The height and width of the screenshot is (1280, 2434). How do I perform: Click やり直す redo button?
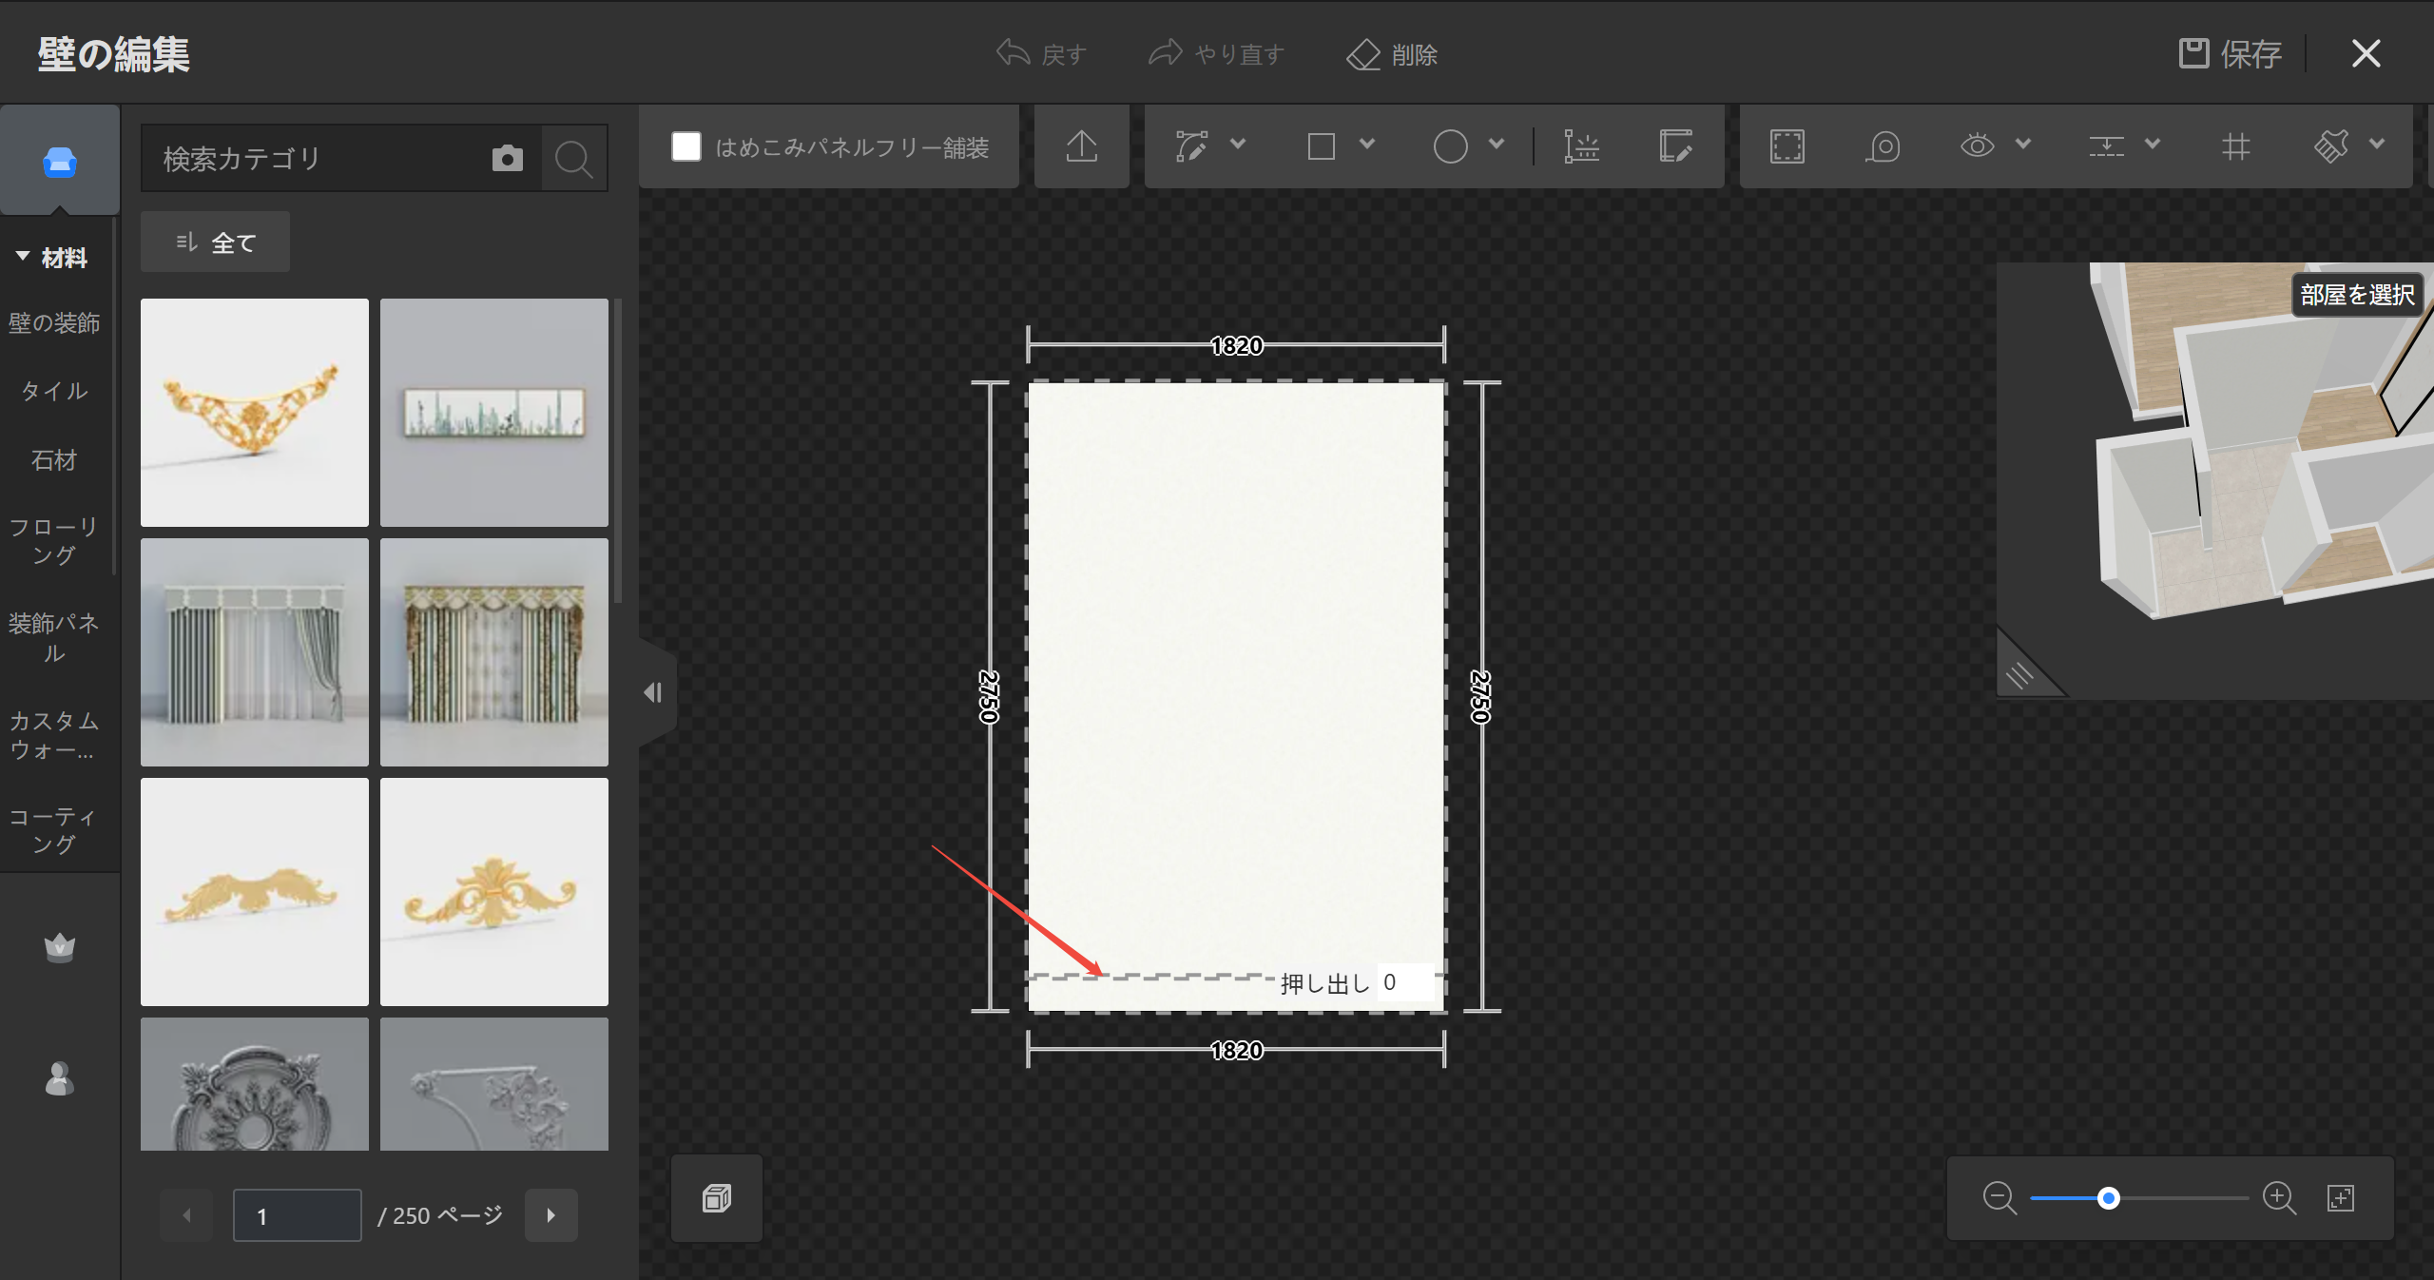coord(1216,54)
